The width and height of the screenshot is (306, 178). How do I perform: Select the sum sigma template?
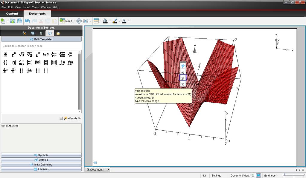click(x=62, y=62)
